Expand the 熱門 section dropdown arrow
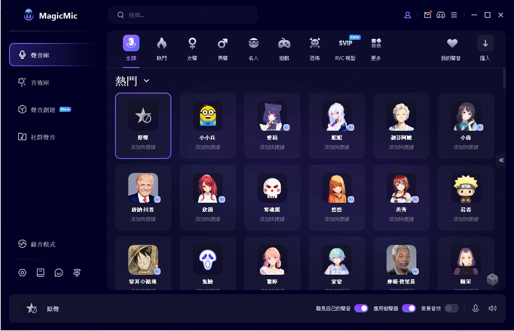514x331 pixels. coord(147,81)
